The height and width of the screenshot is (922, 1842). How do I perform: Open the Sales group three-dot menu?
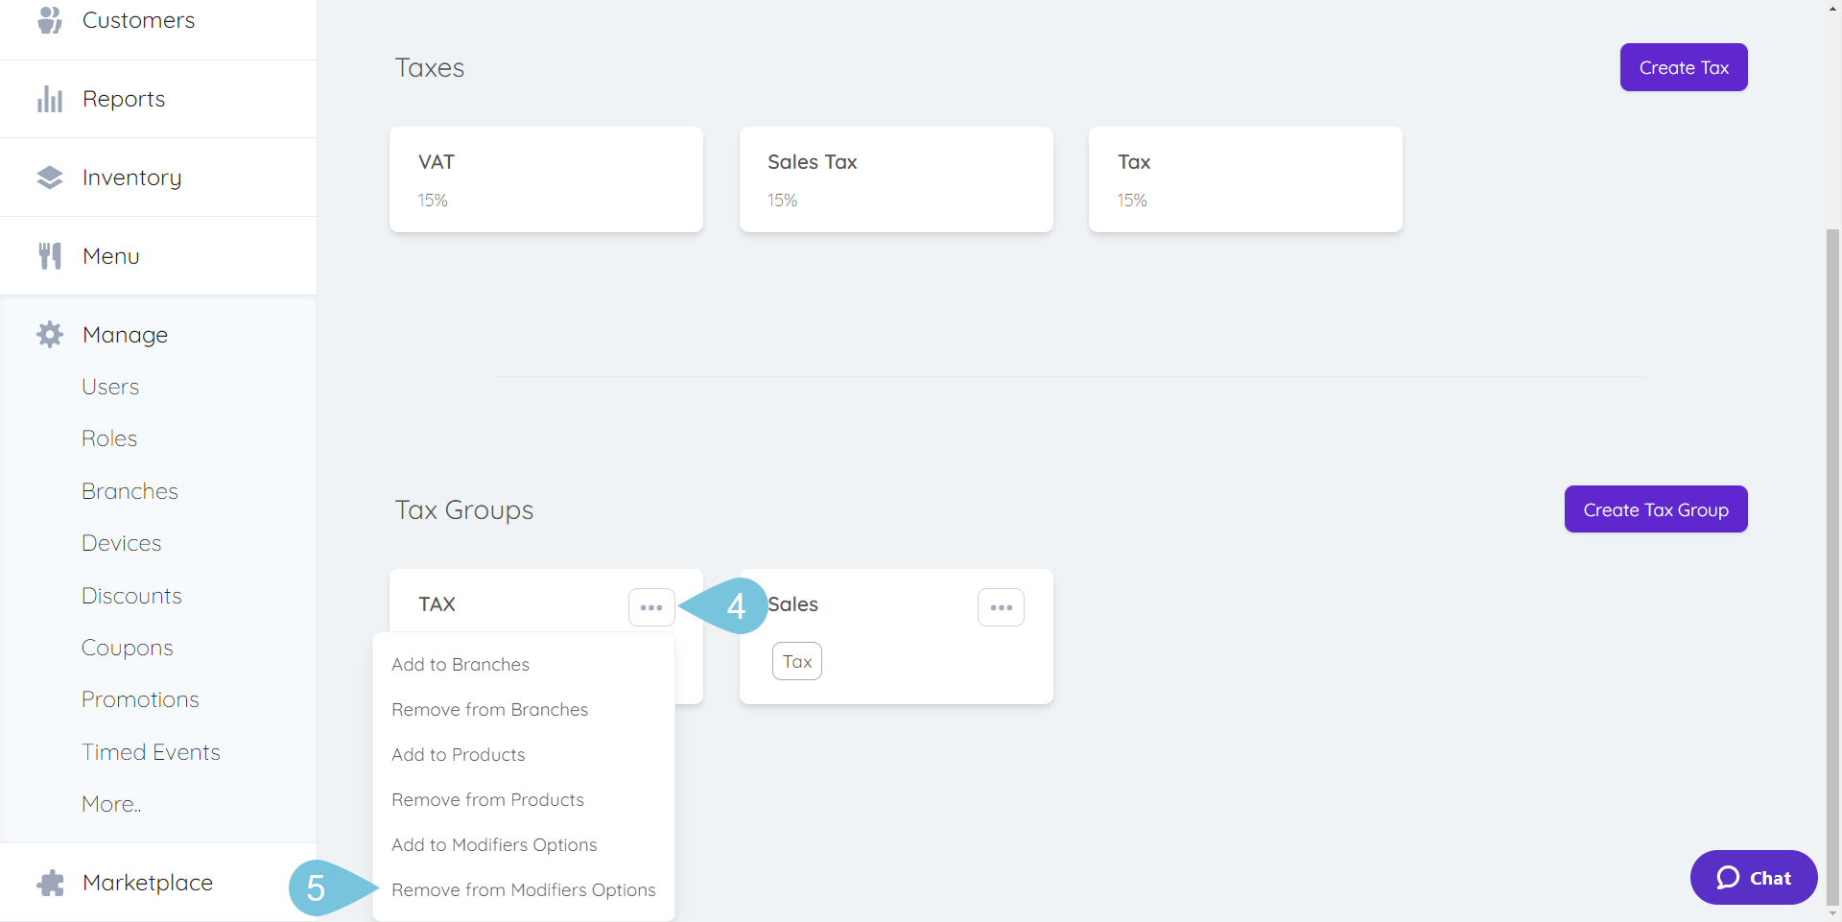coord(1001,607)
